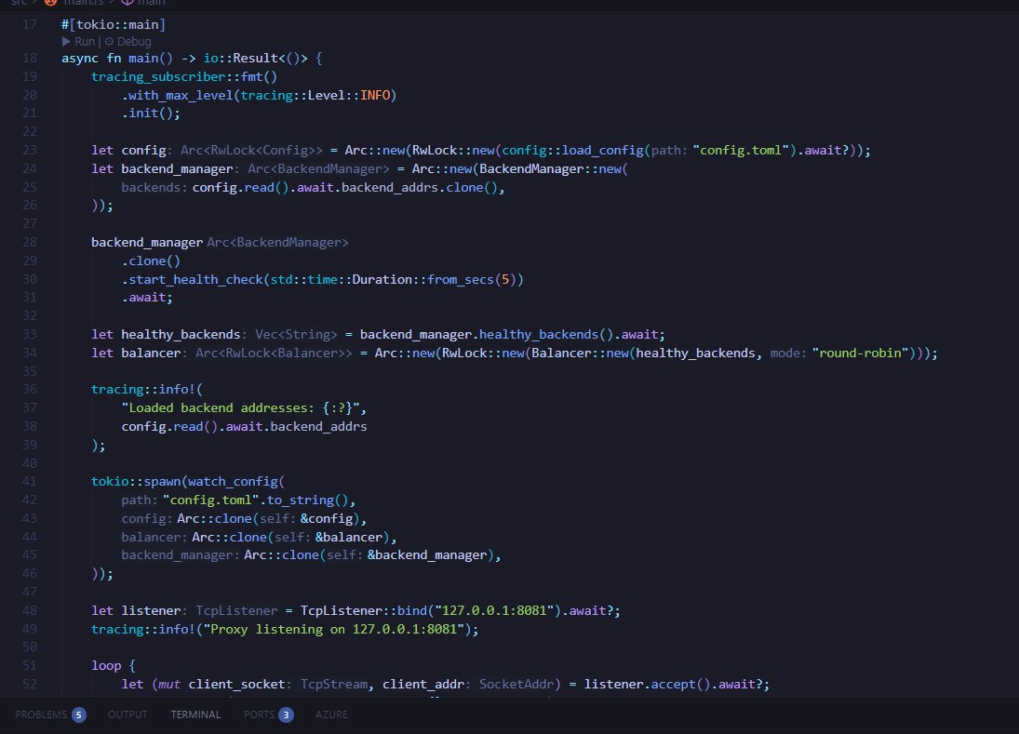Image resolution: width=1019 pixels, height=734 pixels.
Task: Click the Run code lens above main
Action: (x=78, y=42)
